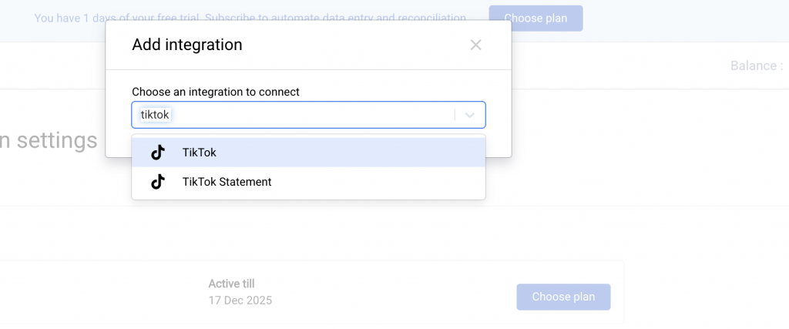Click the "Choose an integration to connect" label
This screenshot has width=789, height=329.
tap(216, 92)
